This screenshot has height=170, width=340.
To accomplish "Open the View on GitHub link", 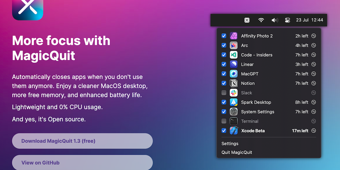I will click(x=82, y=162).
